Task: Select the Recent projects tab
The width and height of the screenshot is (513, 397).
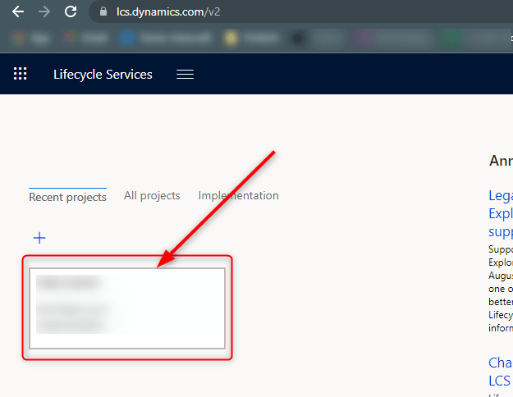Action: (67, 197)
